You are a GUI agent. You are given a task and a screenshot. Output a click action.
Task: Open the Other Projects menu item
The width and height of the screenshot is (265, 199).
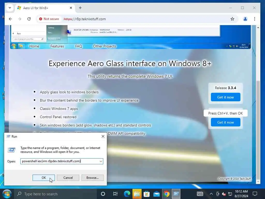coord(105,46)
